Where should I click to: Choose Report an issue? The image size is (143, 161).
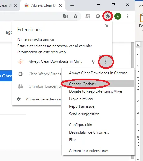(98, 106)
